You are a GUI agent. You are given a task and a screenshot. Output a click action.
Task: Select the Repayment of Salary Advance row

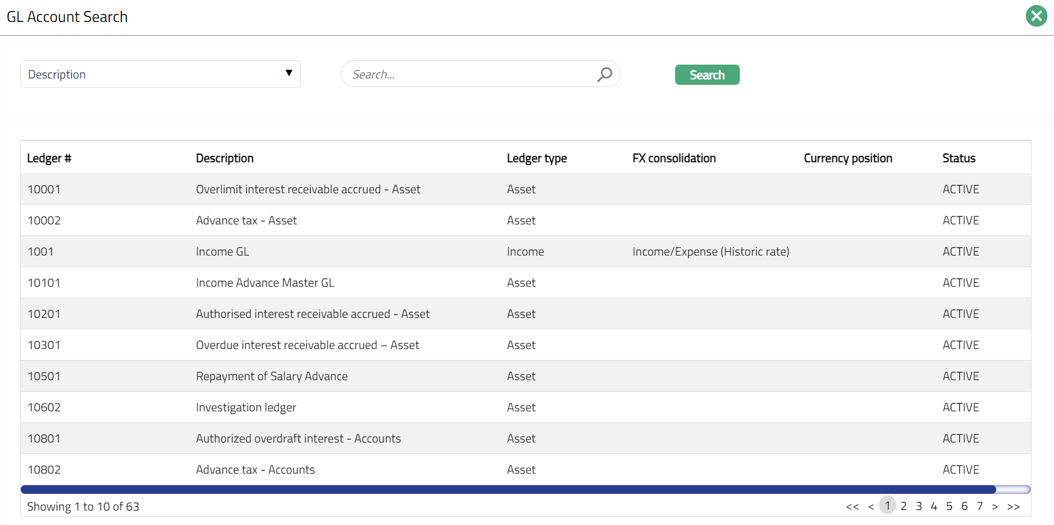click(271, 376)
